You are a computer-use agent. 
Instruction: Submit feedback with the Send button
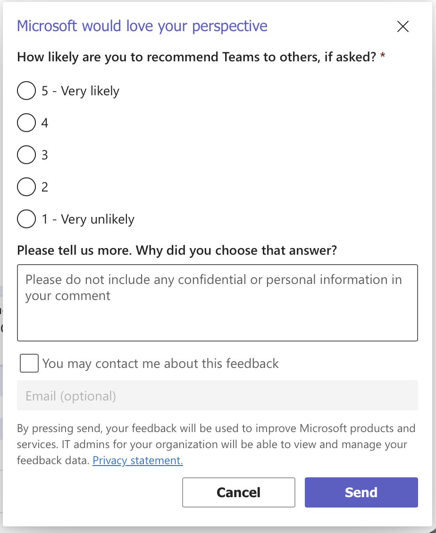click(361, 492)
